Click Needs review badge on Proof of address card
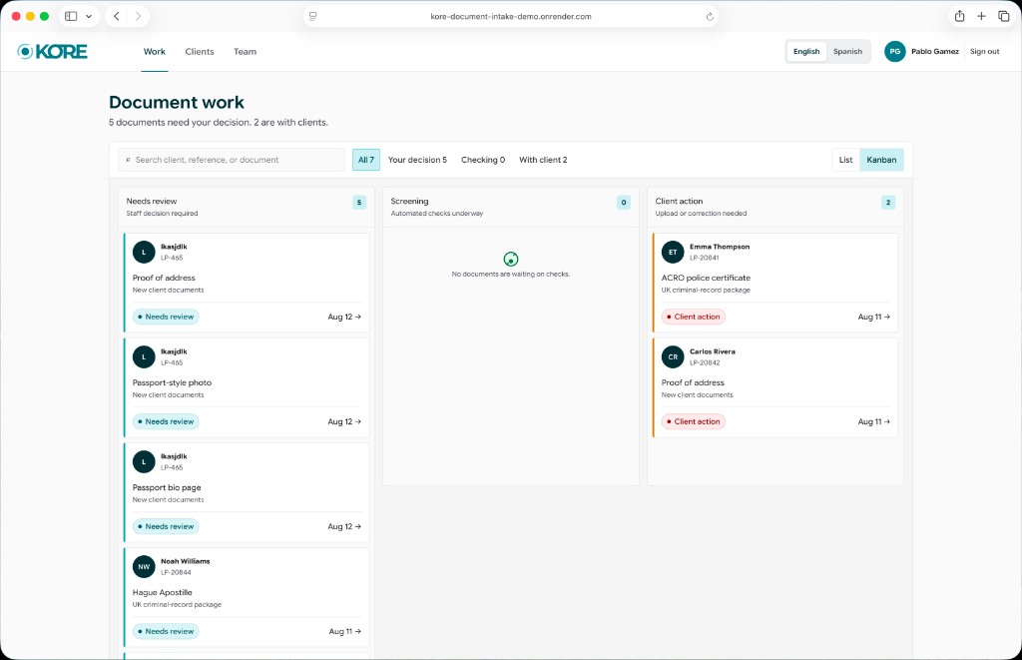 point(167,317)
